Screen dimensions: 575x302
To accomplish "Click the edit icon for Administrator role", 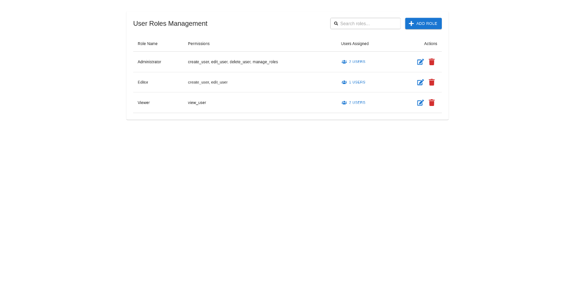I will tap(420, 62).
